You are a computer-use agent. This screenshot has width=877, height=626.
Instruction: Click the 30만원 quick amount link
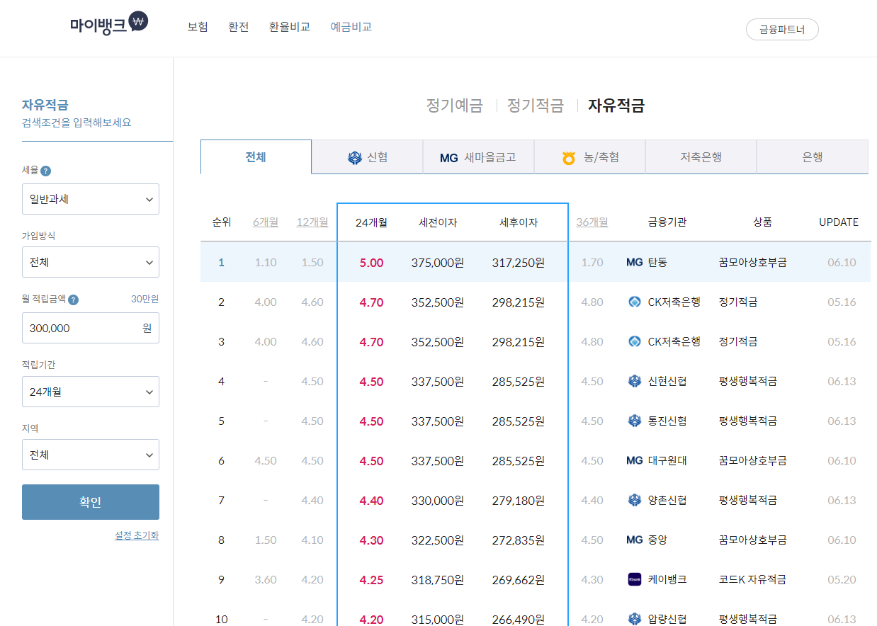click(x=145, y=299)
